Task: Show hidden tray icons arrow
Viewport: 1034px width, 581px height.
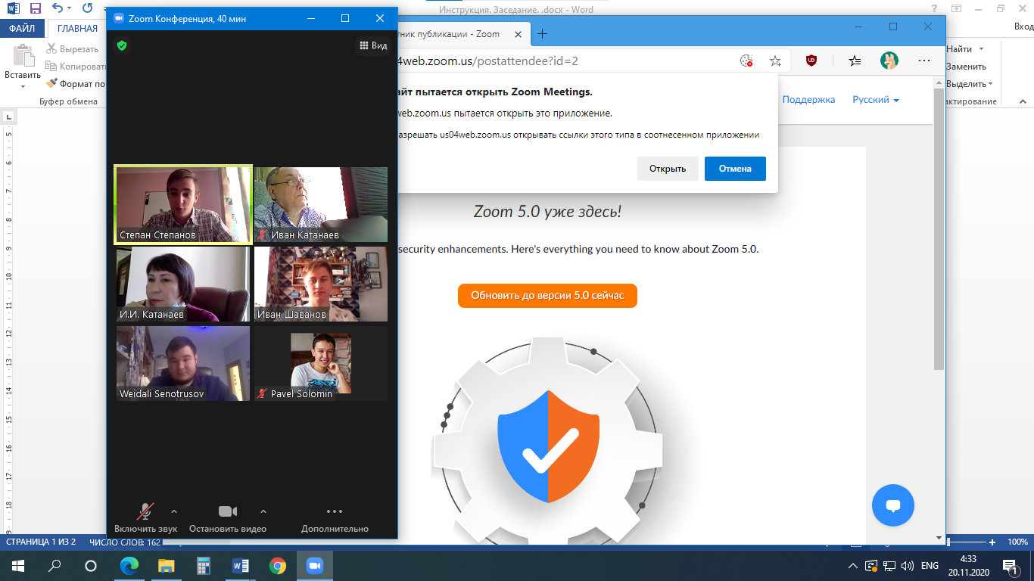Action: tap(853, 566)
